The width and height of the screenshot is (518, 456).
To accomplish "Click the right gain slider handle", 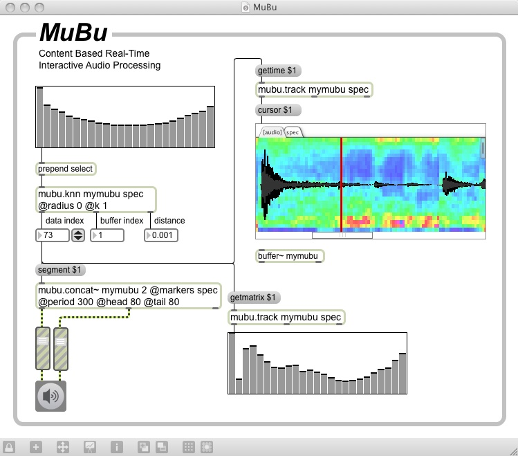I will pyautogui.click(x=61, y=341).
